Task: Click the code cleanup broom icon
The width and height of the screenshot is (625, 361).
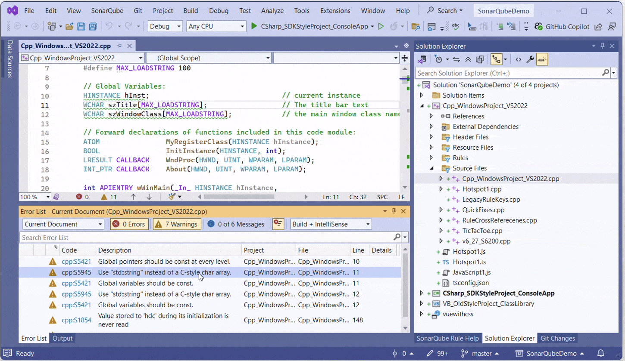Action: point(172,197)
